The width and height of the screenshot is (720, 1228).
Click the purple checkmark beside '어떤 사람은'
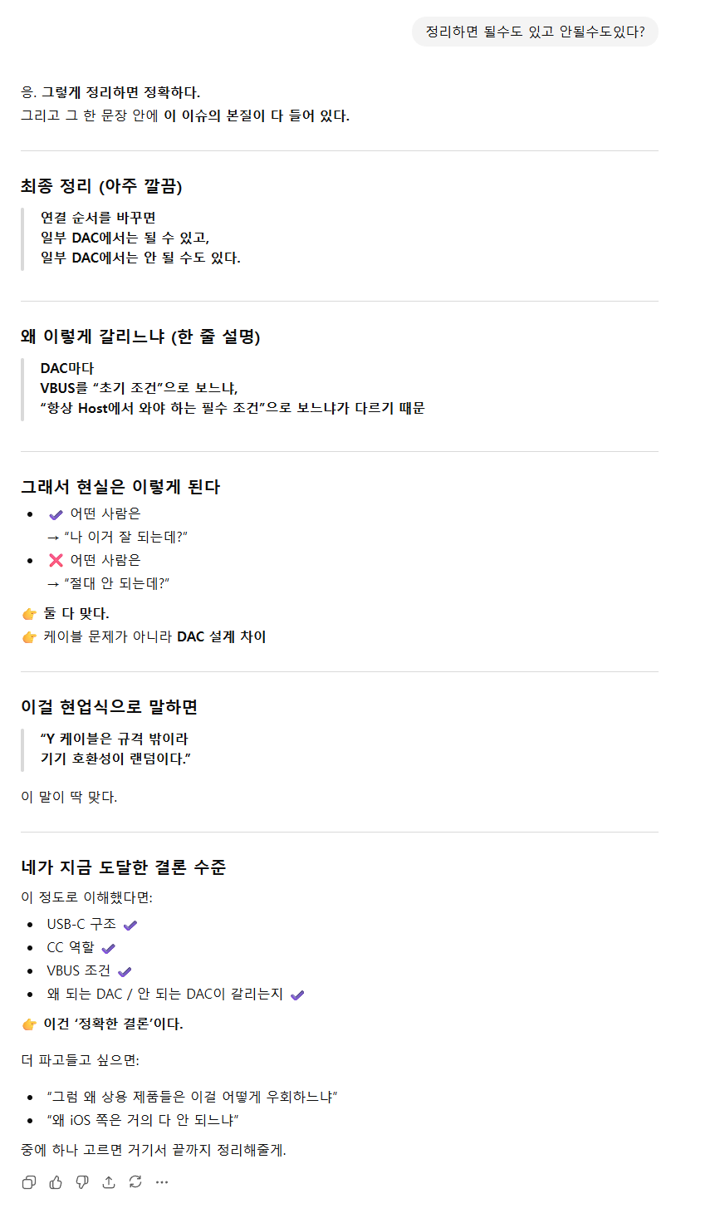(56, 514)
